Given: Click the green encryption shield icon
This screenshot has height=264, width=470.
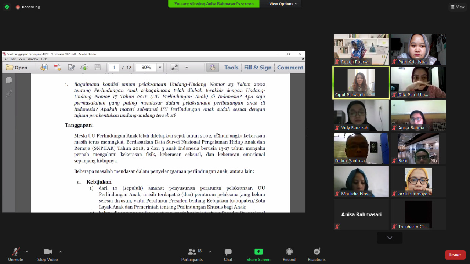Looking at the screenshot, I should click(x=7, y=7).
